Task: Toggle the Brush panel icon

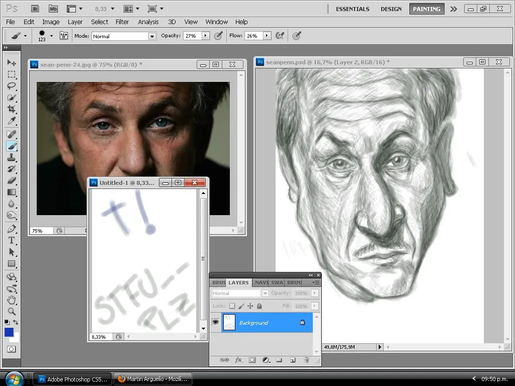Action: pyautogui.click(x=64, y=36)
